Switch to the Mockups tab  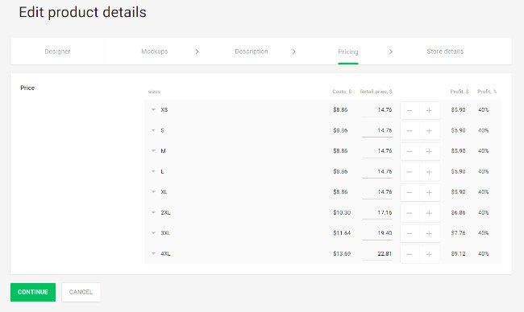155,51
